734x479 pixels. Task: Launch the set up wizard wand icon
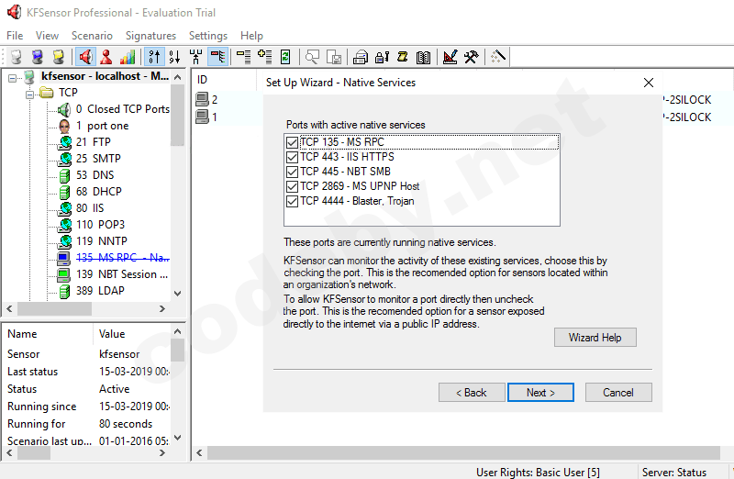point(498,57)
